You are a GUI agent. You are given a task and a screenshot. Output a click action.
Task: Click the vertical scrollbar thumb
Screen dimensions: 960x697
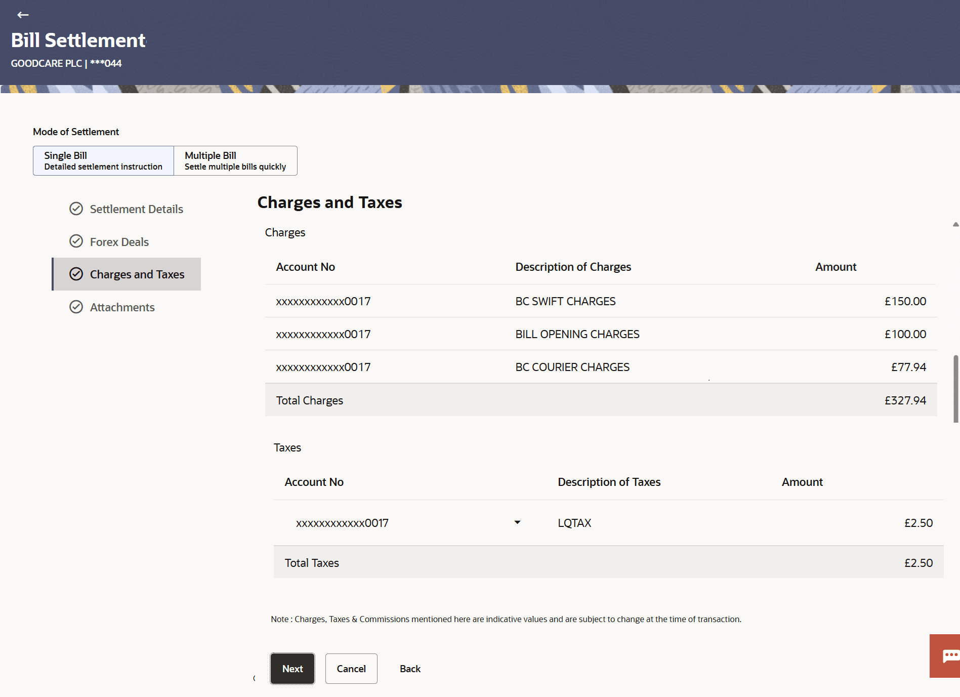(955, 389)
